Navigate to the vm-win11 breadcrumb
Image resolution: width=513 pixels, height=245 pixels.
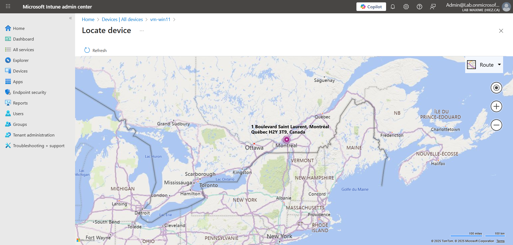pos(160,19)
